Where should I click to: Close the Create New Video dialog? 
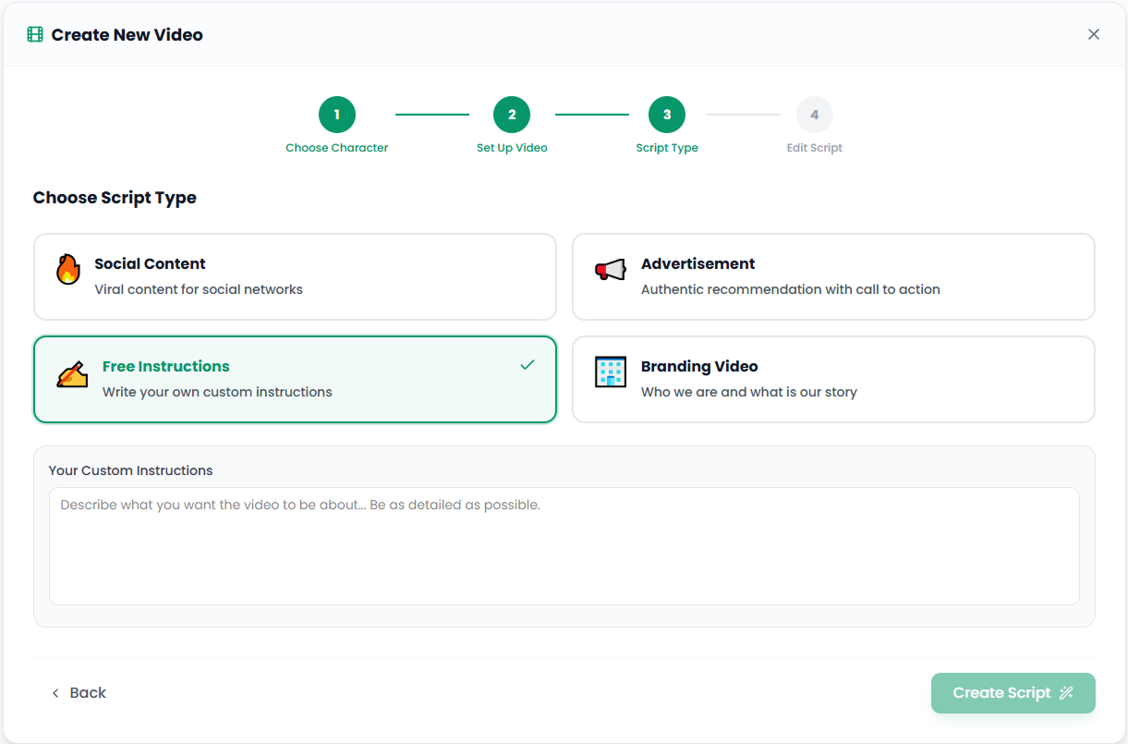tap(1093, 34)
